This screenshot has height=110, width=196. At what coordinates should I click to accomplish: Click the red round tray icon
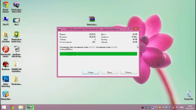[142, 107]
